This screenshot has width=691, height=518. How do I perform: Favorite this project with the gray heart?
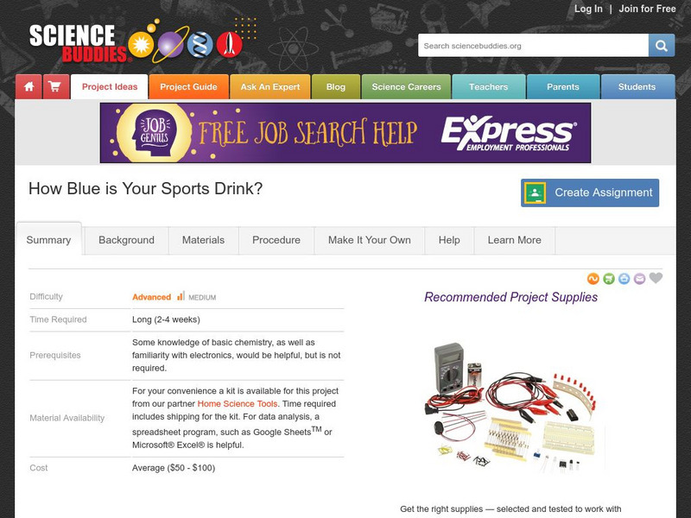(656, 278)
